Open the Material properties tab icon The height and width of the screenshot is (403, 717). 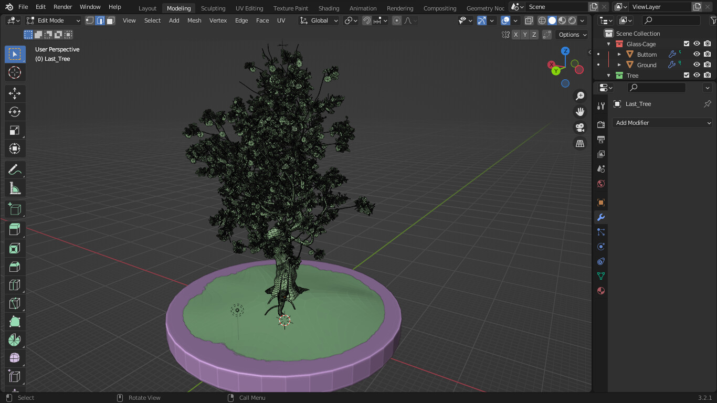tap(601, 291)
